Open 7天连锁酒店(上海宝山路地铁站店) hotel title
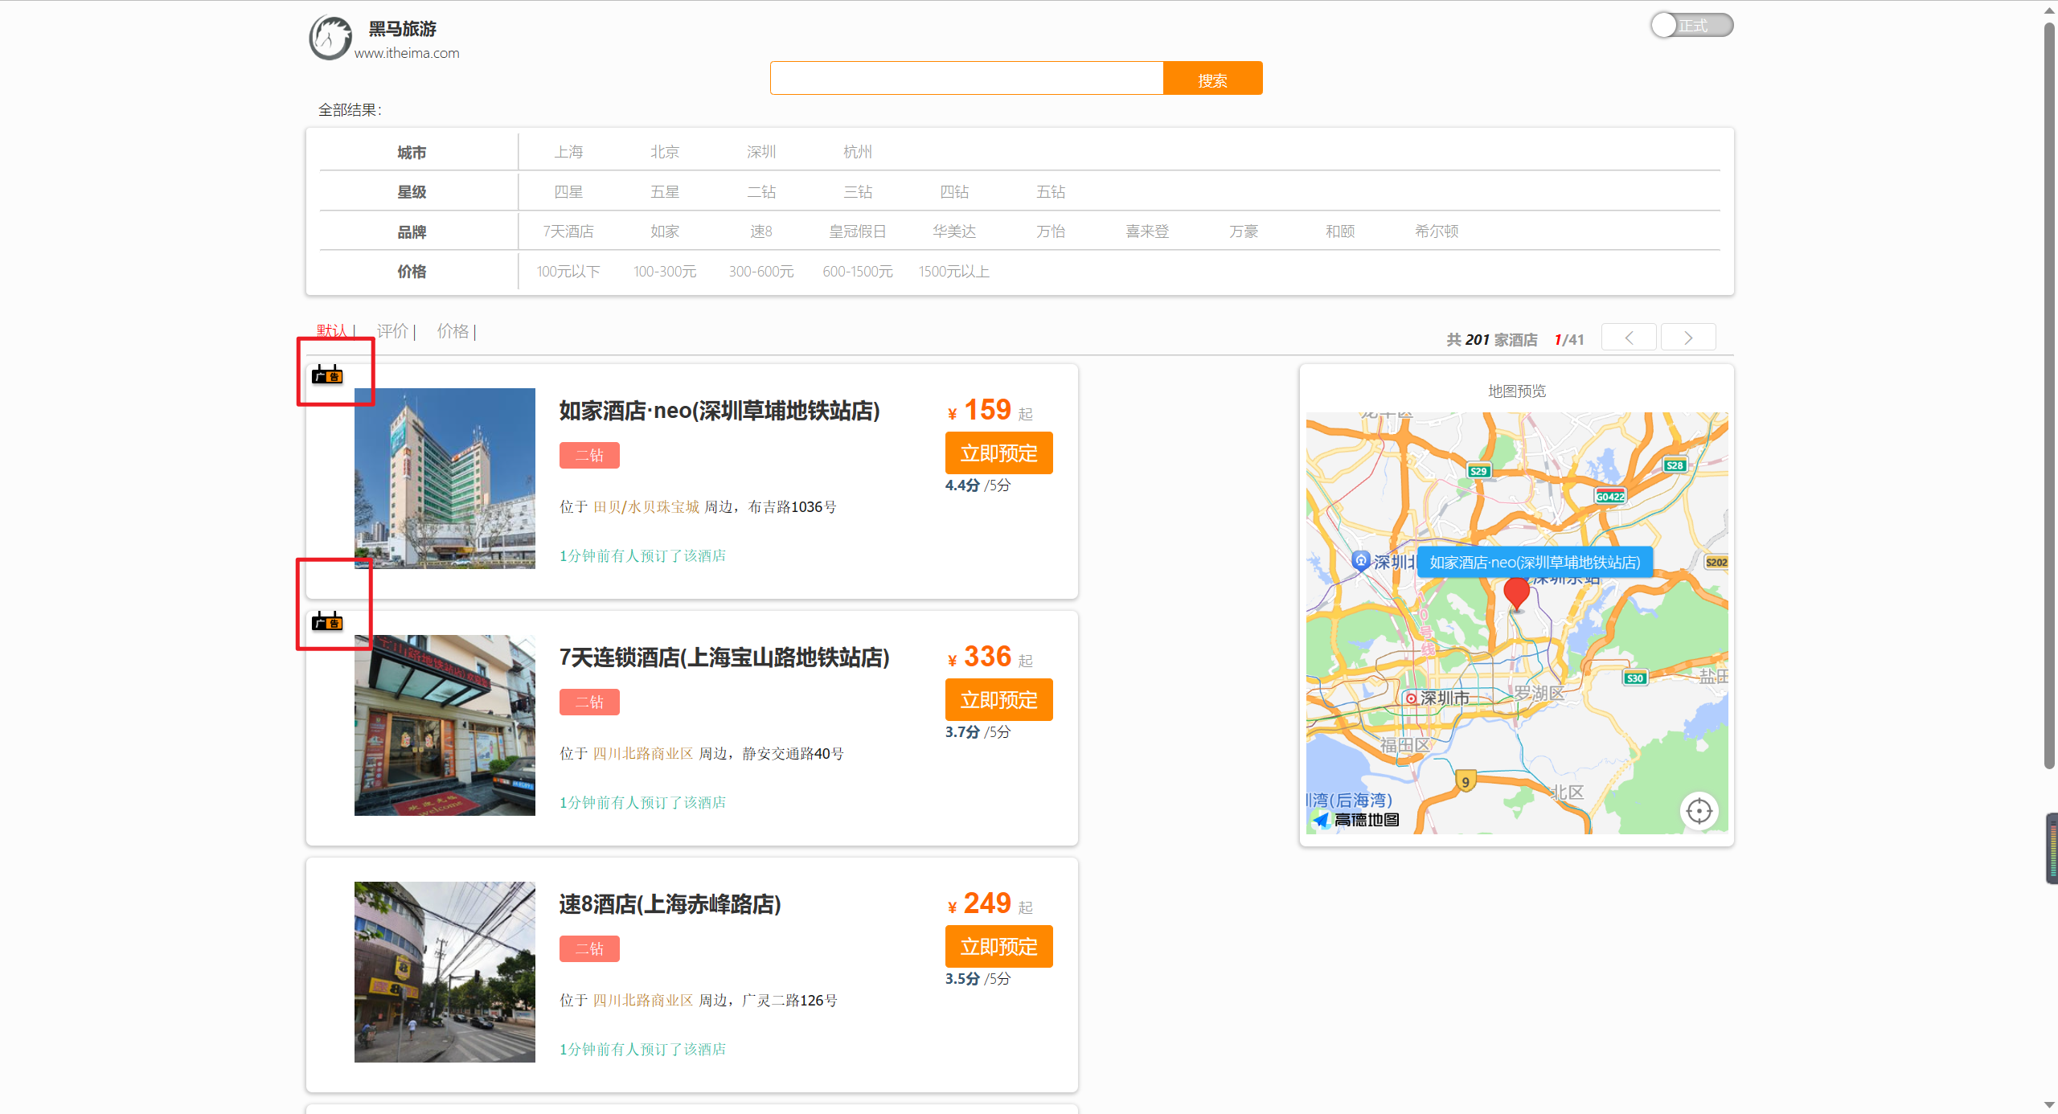 click(724, 657)
